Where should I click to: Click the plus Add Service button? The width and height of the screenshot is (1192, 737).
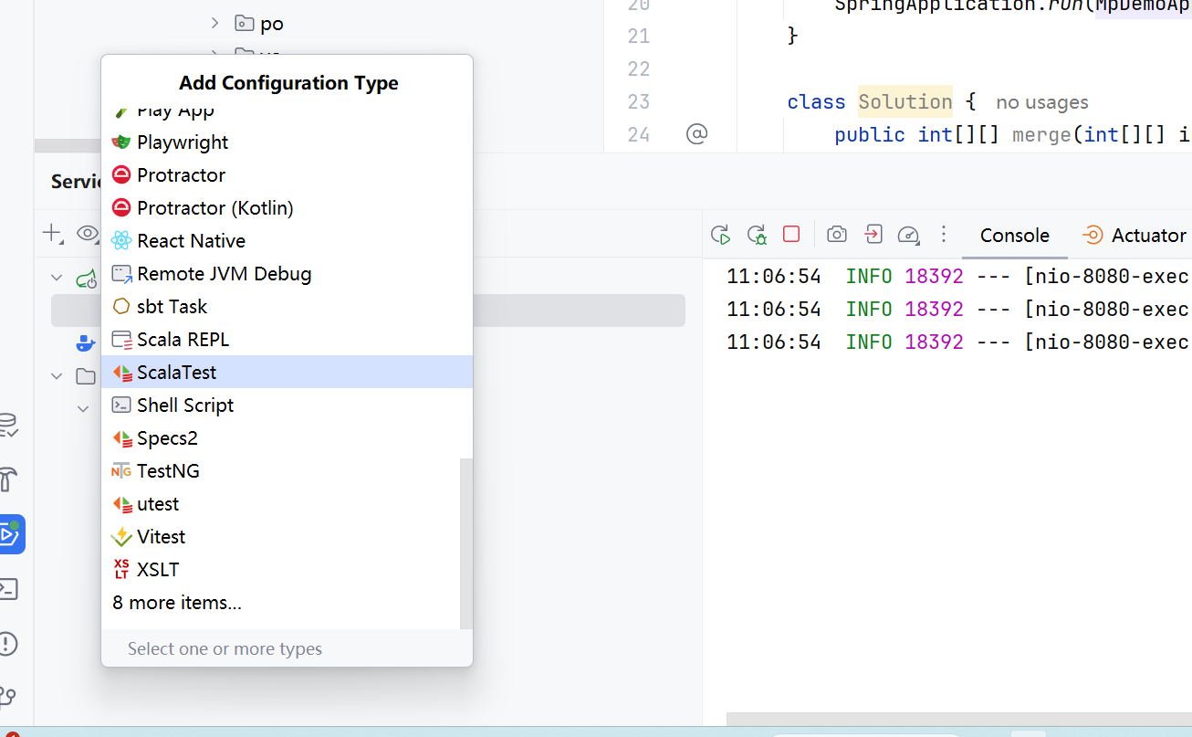[52, 234]
